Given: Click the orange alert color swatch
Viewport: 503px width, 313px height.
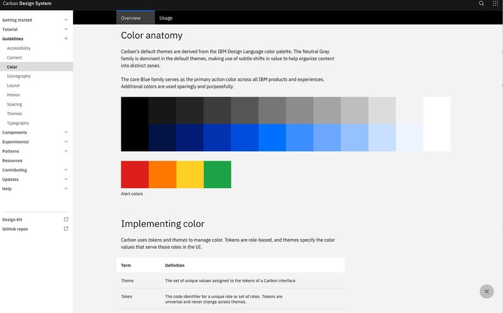Looking at the screenshot, I should 162,174.
